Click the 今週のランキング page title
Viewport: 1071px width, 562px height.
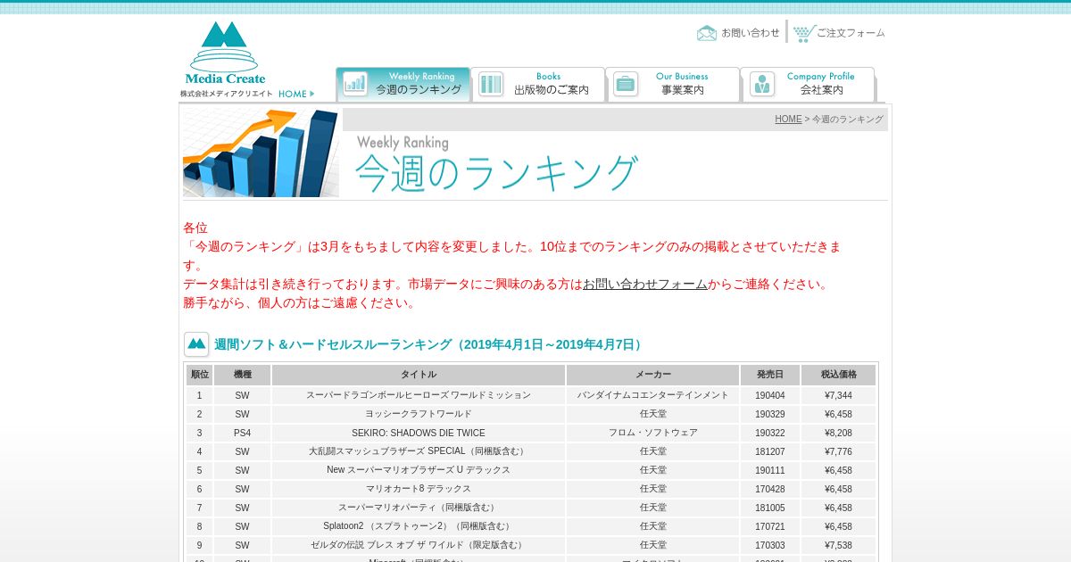[x=496, y=172]
